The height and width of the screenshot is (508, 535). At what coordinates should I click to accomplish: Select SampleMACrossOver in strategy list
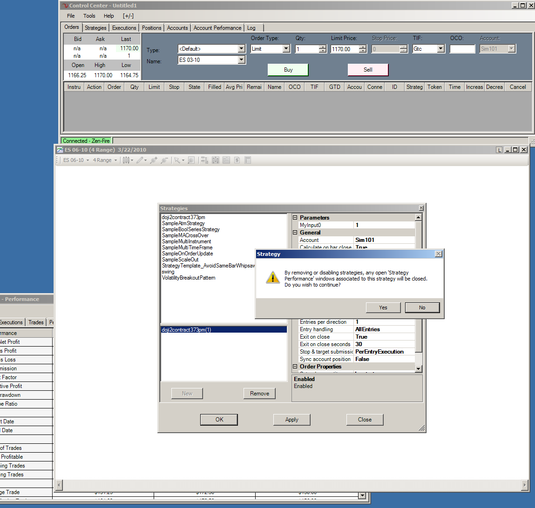click(x=185, y=235)
